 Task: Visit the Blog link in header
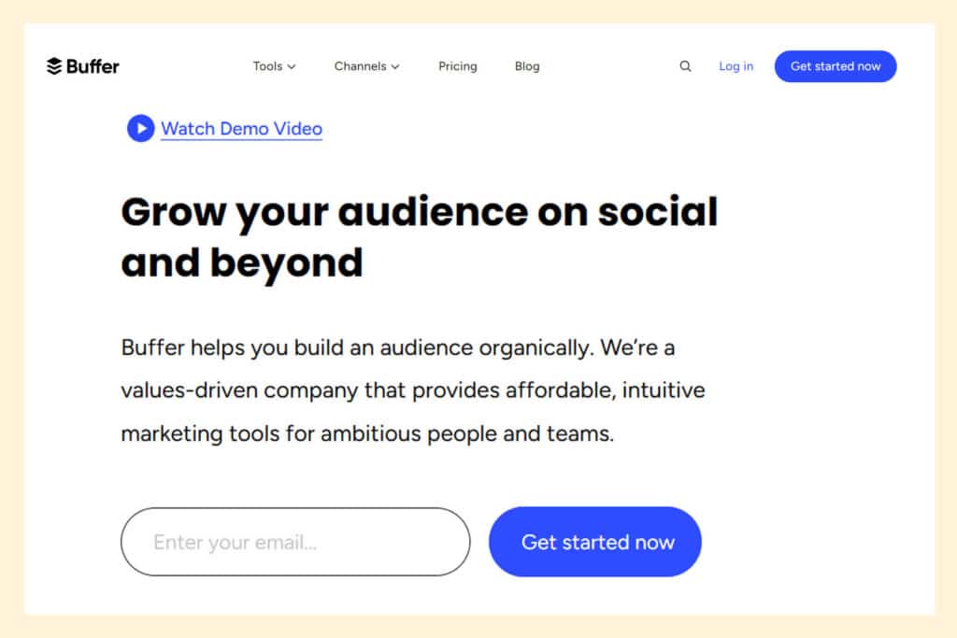coord(527,66)
